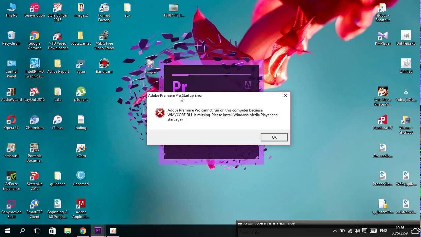
Task: Open the volume control in tray
Action: coord(357,231)
